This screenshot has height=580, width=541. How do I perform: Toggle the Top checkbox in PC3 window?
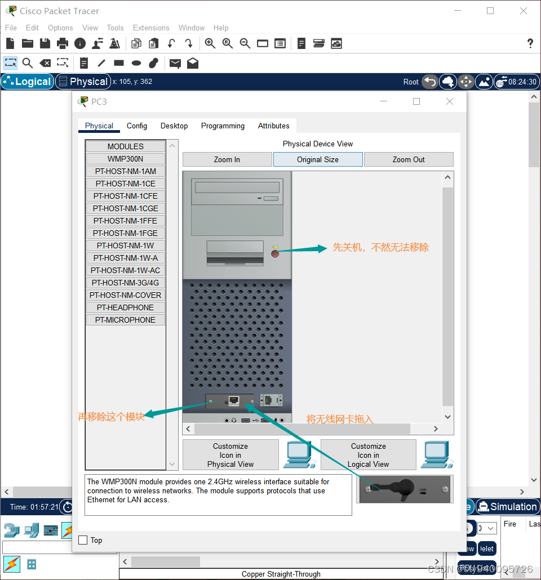pyautogui.click(x=83, y=540)
